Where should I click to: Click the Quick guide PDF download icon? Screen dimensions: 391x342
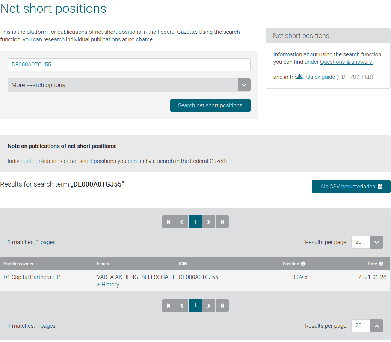tap(300, 77)
